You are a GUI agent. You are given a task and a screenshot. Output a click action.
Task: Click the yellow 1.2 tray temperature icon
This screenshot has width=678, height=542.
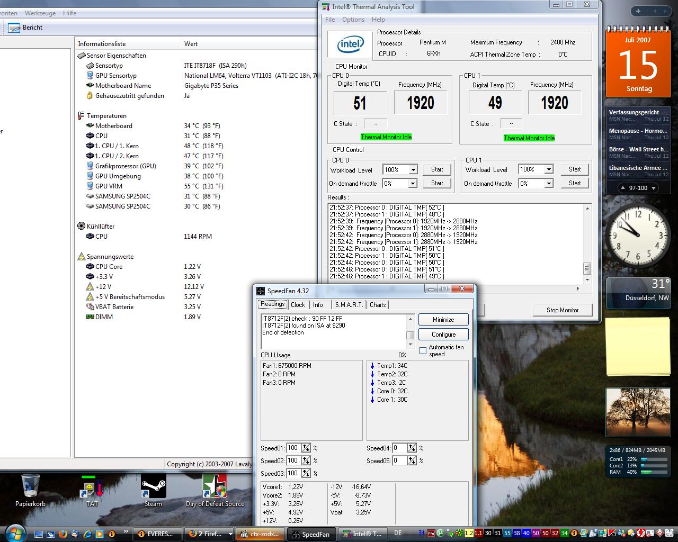click(469, 533)
